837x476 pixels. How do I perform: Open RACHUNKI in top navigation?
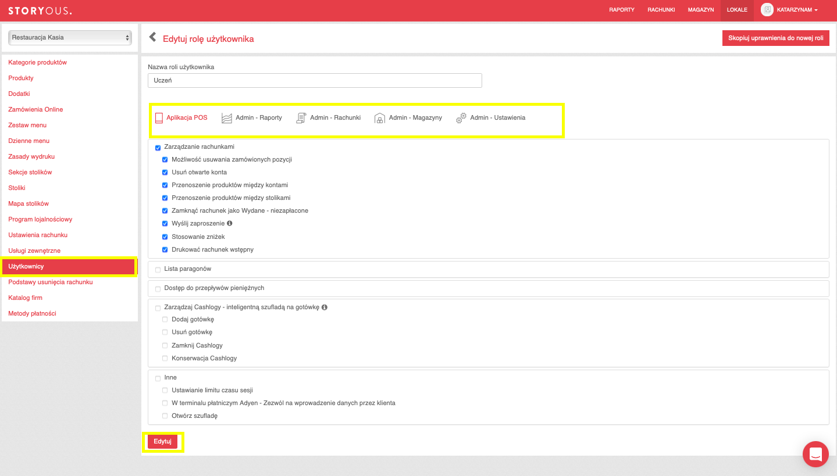661,10
